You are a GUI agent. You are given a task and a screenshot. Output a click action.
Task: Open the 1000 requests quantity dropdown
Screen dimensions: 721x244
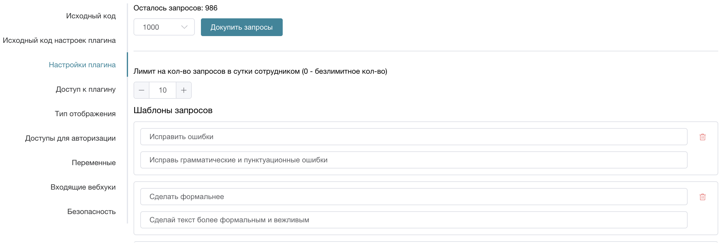click(x=164, y=27)
